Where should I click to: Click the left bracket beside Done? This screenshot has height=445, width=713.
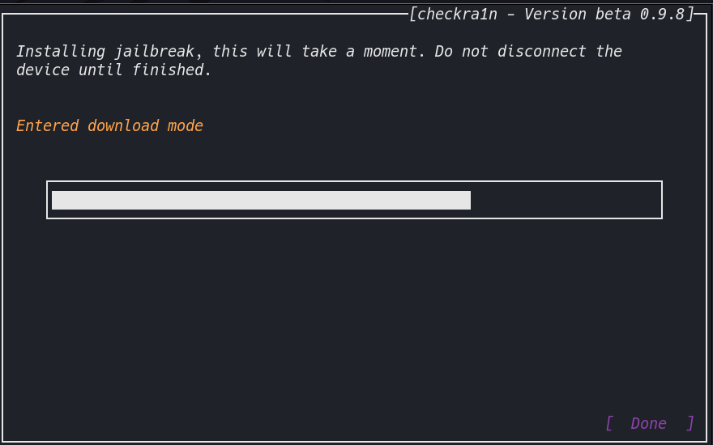(610, 423)
